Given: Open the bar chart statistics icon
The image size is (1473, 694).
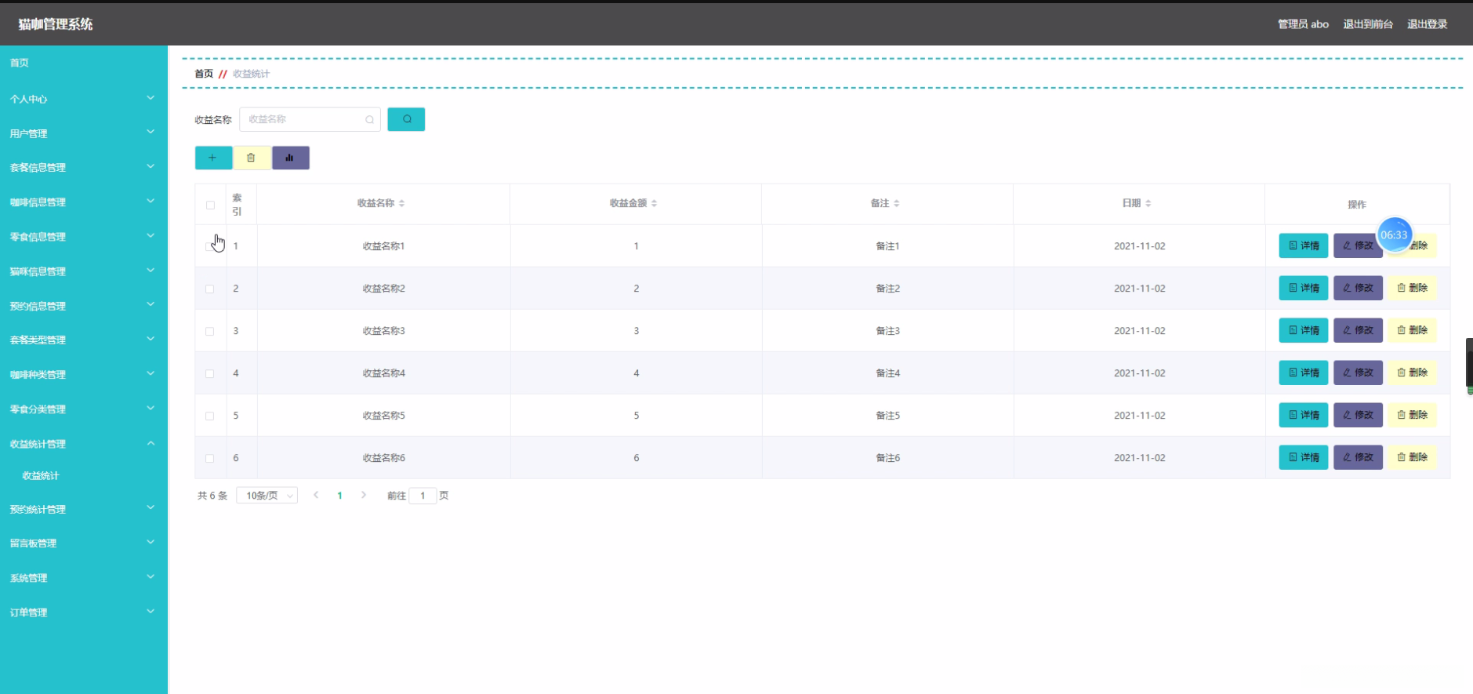Looking at the screenshot, I should [290, 158].
